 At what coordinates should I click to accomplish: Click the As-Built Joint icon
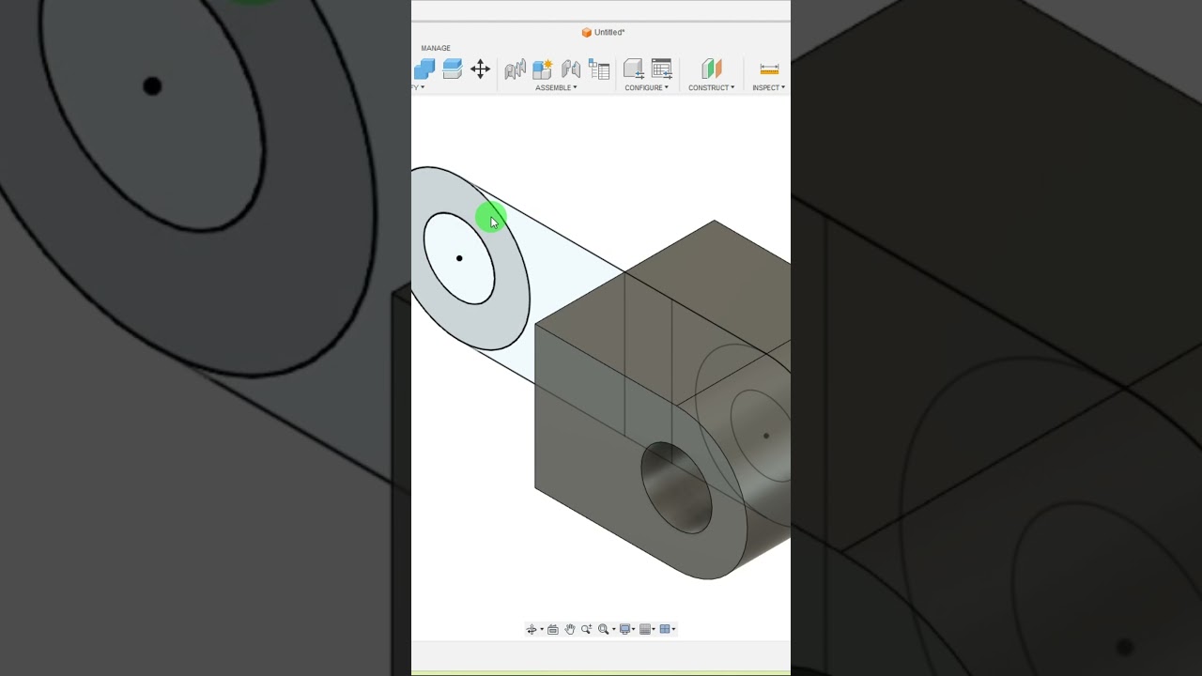point(571,69)
